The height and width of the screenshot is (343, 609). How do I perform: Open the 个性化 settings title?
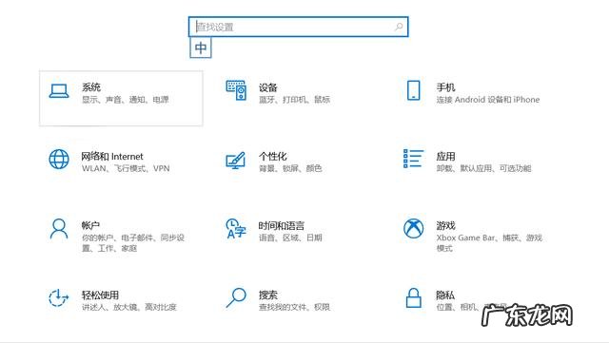273,157
